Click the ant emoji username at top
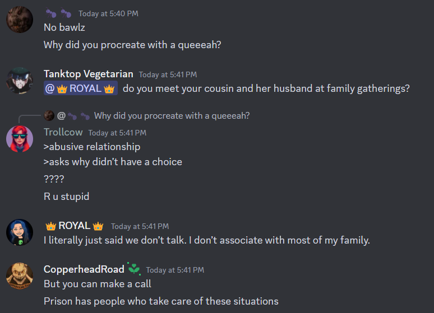 [x=58, y=13]
